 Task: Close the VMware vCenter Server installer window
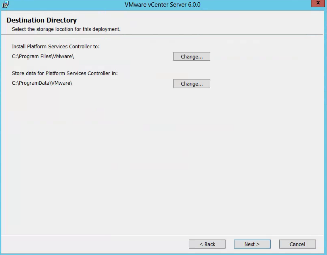[318, 3]
